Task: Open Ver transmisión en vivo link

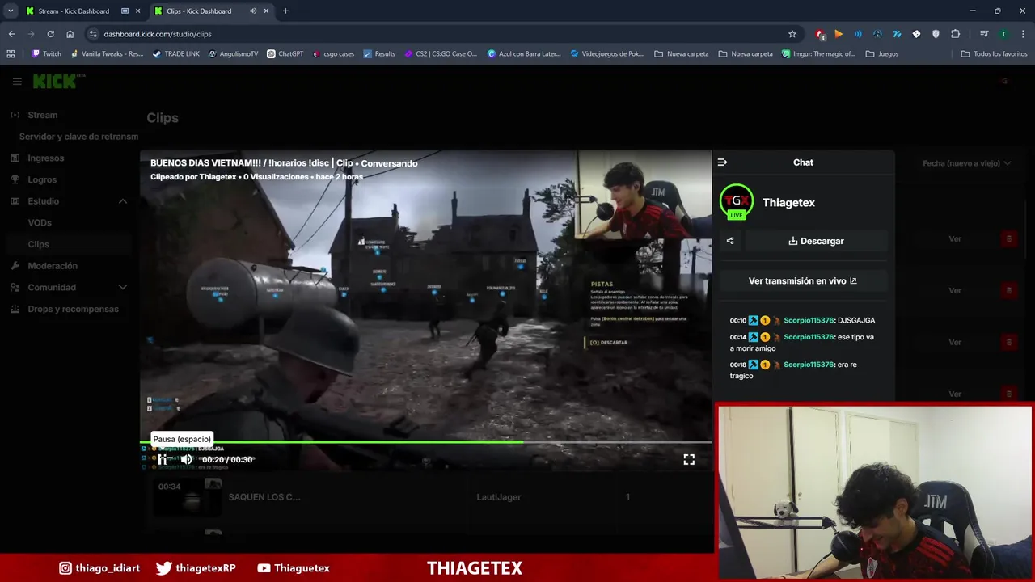Action: (803, 281)
